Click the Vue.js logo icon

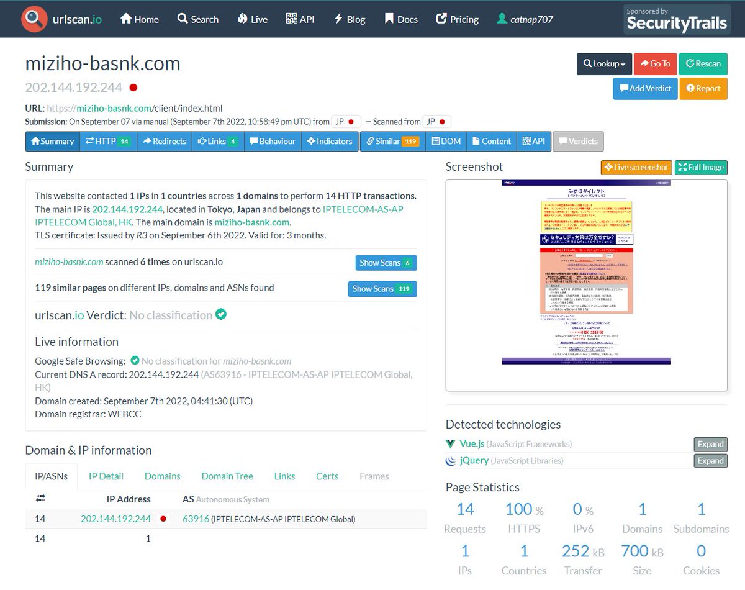point(451,444)
